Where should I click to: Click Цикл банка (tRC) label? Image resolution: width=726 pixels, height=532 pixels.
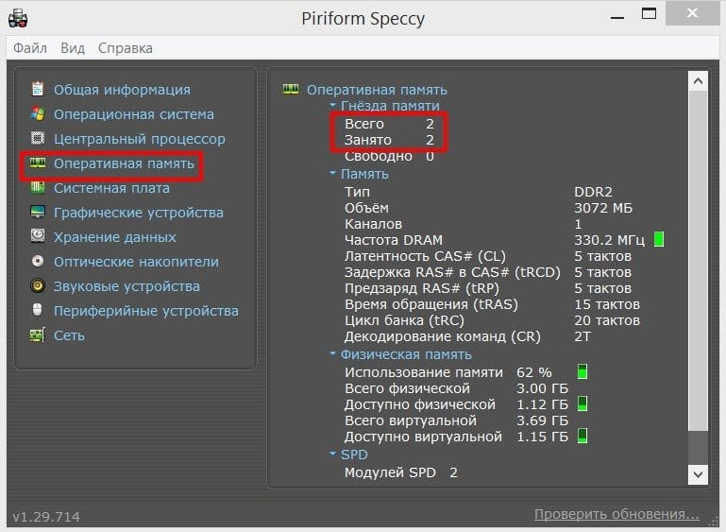pos(404,320)
